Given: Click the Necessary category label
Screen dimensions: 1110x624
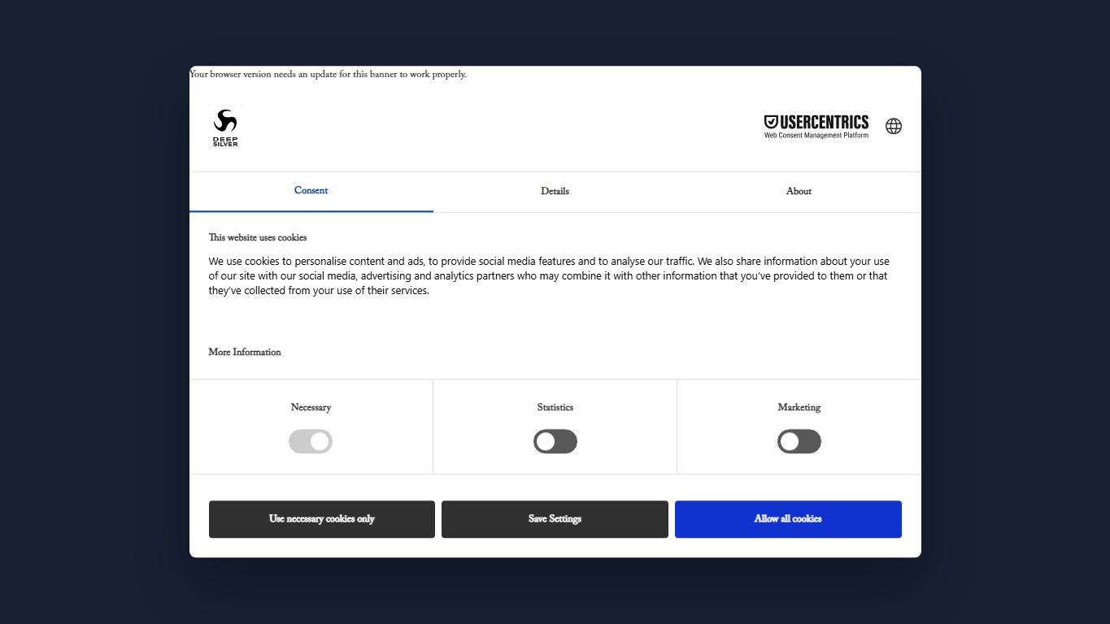Looking at the screenshot, I should (x=311, y=408).
